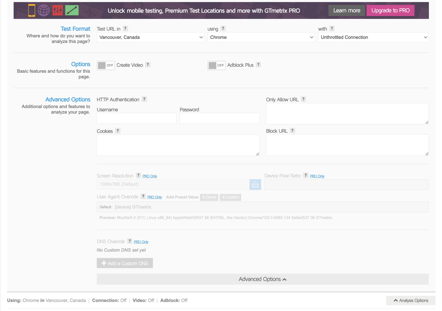Collapse the Advanced Options bar
The width and height of the screenshot is (442, 311).
coord(263,279)
